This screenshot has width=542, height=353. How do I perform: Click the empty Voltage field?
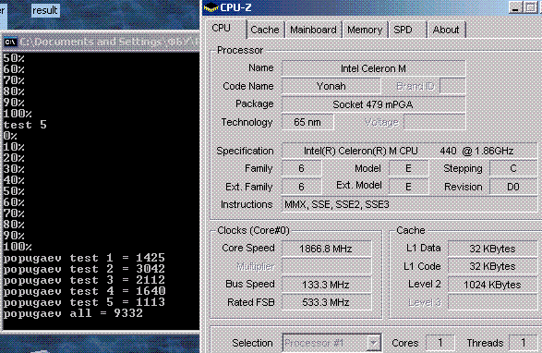point(435,122)
